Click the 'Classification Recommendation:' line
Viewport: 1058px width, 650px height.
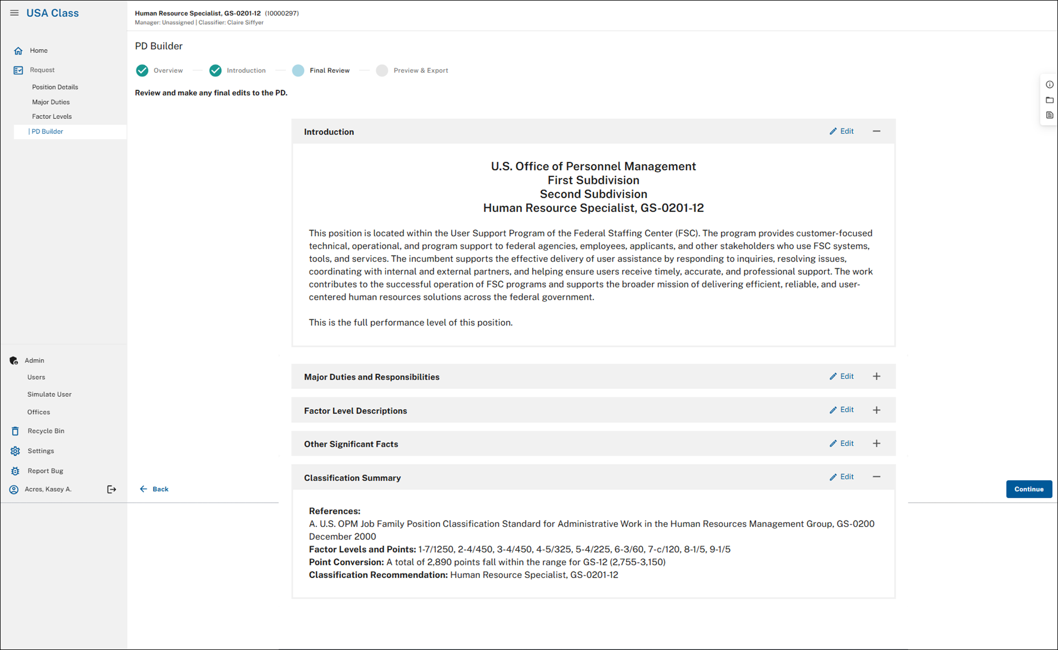tap(464, 575)
